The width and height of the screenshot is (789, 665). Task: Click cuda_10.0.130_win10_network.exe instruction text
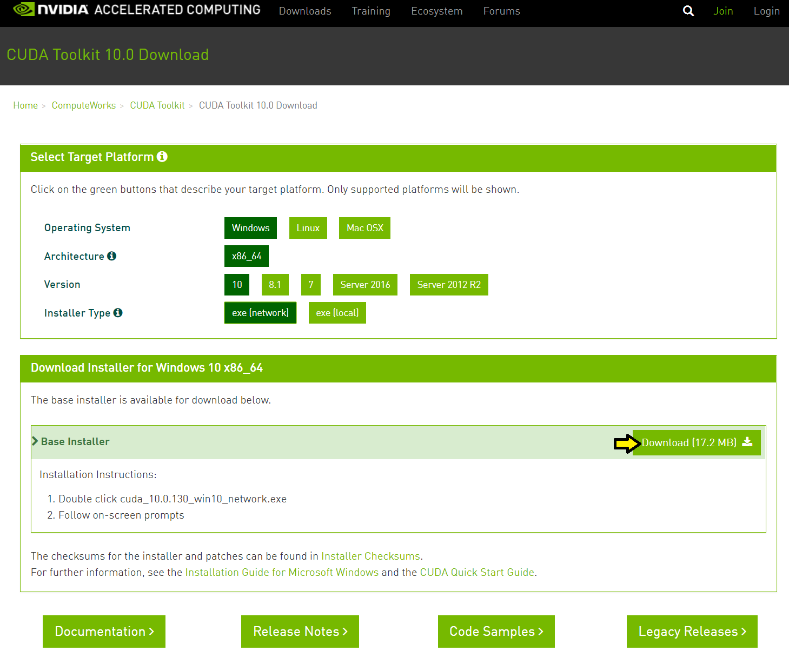(203, 499)
